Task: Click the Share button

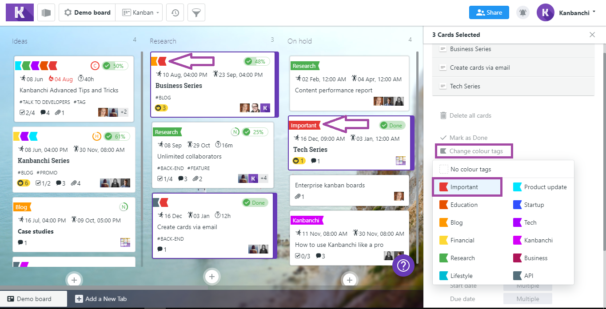Action: pyautogui.click(x=489, y=12)
